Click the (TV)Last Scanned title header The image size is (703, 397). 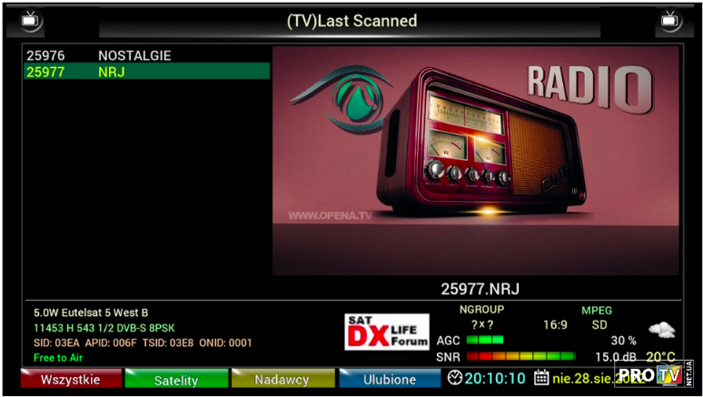[x=351, y=21]
